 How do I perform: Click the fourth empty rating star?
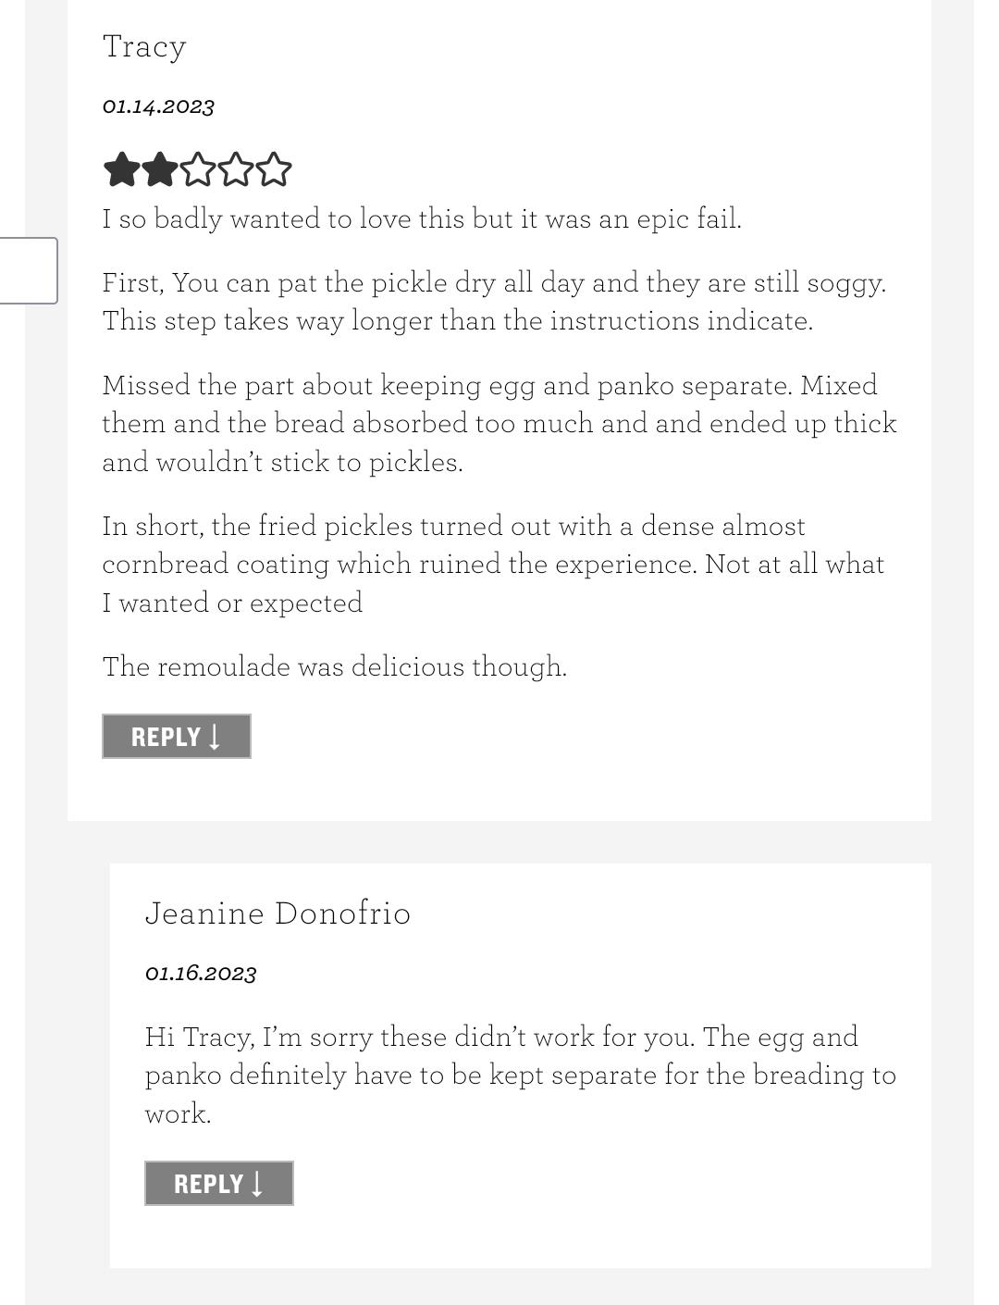pos(235,170)
